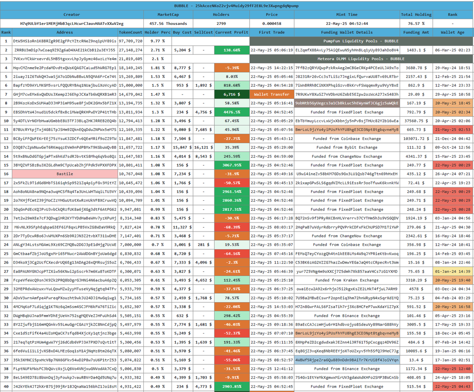Viewport: 474px width, 392px height.
Task: Select the Funded from Bybit Exchange cell
Action: click(x=346, y=147)
